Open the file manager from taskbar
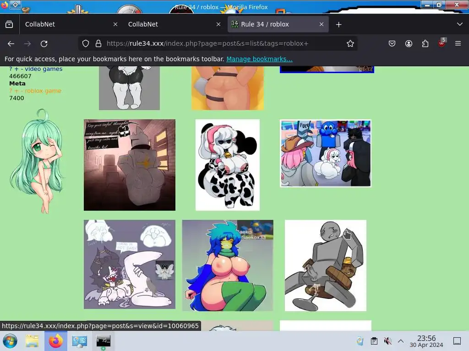Viewport: 469px width, 351px height. pos(32,341)
